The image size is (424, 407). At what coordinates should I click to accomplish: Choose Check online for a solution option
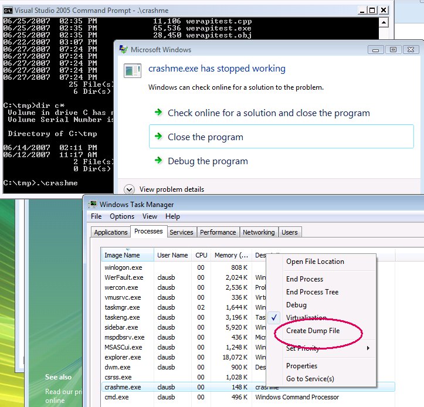[x=269, y=113]
